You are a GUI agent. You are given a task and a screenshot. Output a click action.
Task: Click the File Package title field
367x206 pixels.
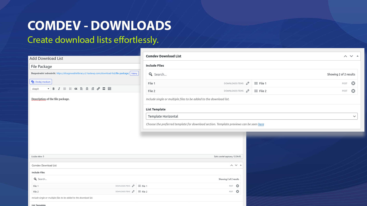tap(85, 66)
